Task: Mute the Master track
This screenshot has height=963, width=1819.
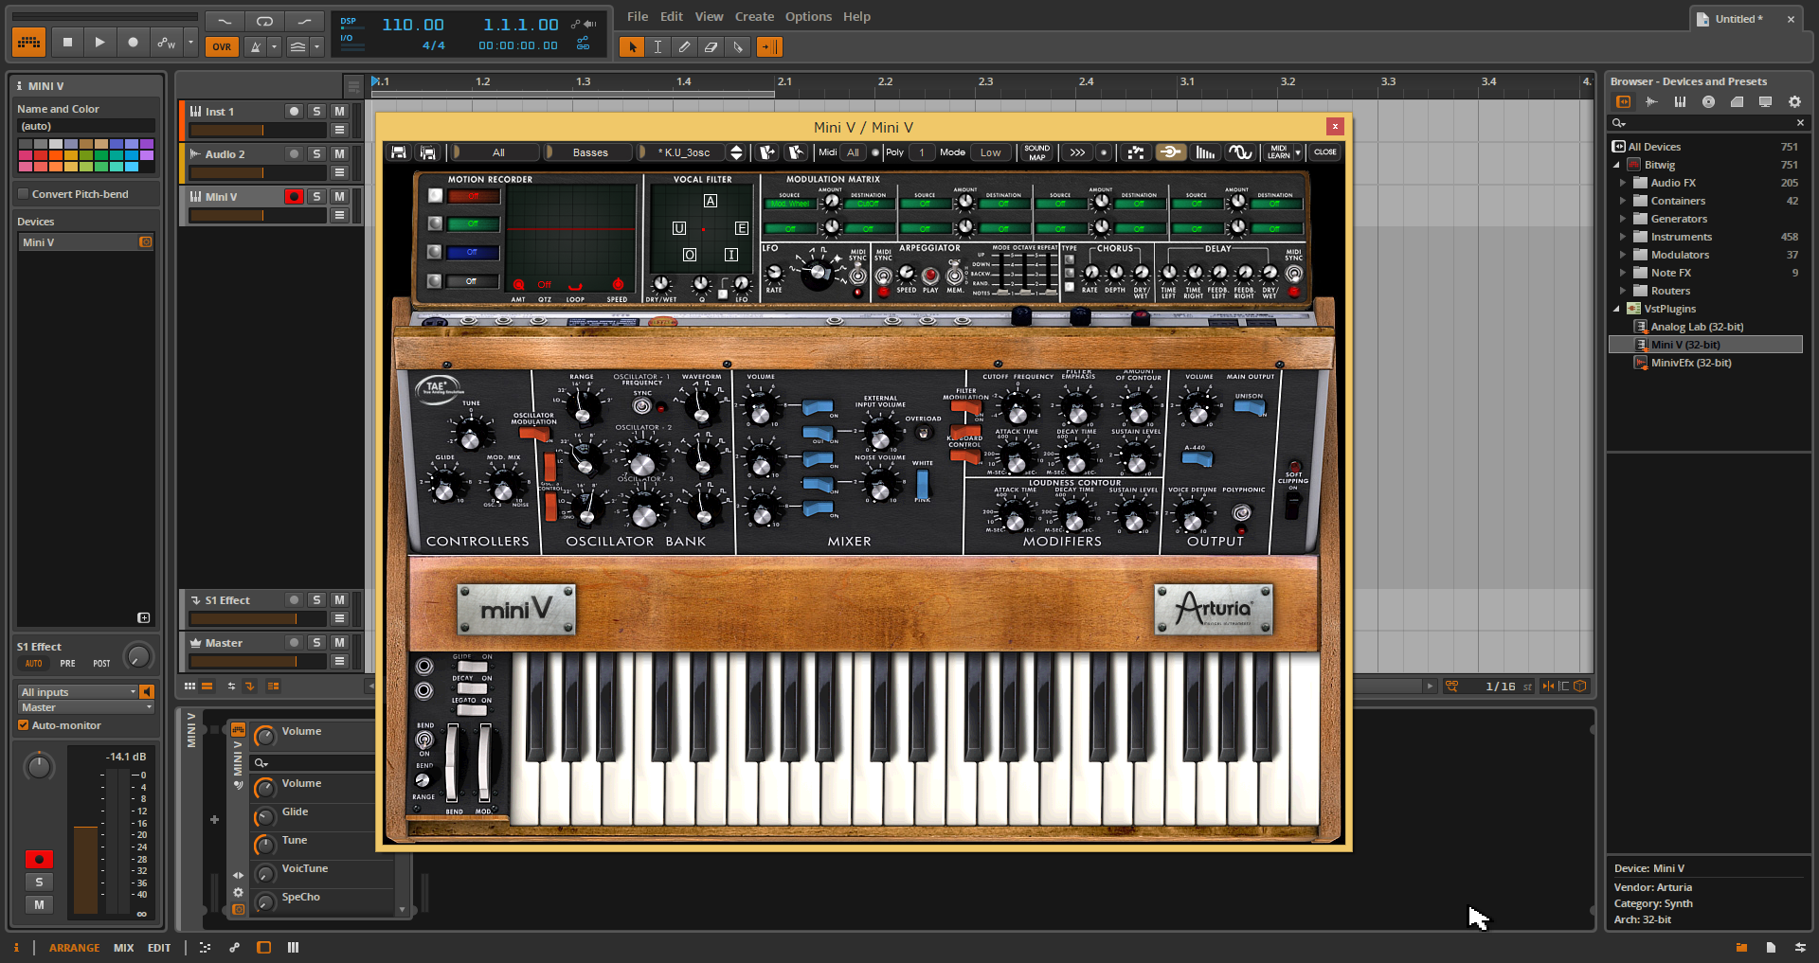Action: [x=339, y=643]
